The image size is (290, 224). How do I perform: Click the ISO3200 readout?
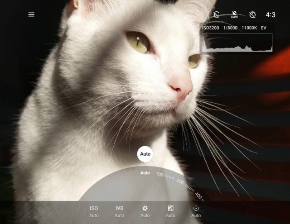click(x=210, y=28)
